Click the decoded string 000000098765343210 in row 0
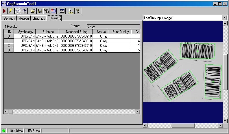The height and width of the screenshot is (134, 229). (76, 36)
